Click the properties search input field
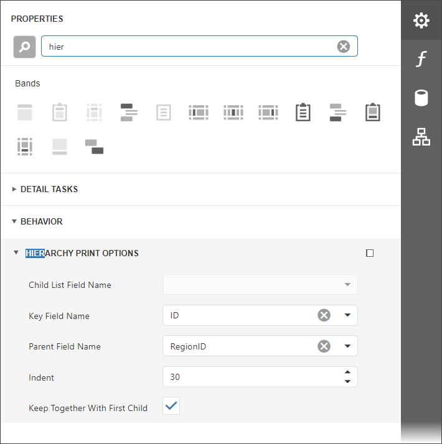 point(187,47)
